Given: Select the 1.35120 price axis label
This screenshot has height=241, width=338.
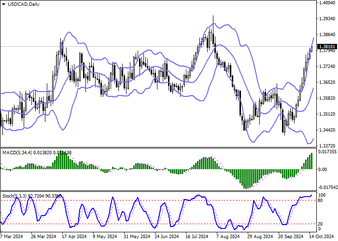Looking at the screenshot, I should [327, 114].
